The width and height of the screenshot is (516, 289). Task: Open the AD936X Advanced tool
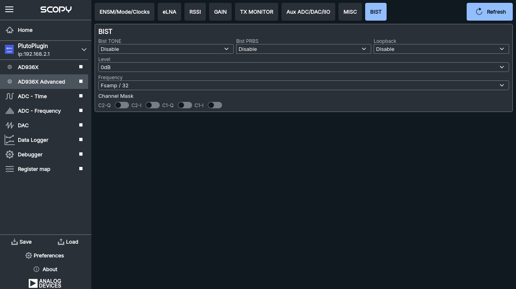[44, 82]
